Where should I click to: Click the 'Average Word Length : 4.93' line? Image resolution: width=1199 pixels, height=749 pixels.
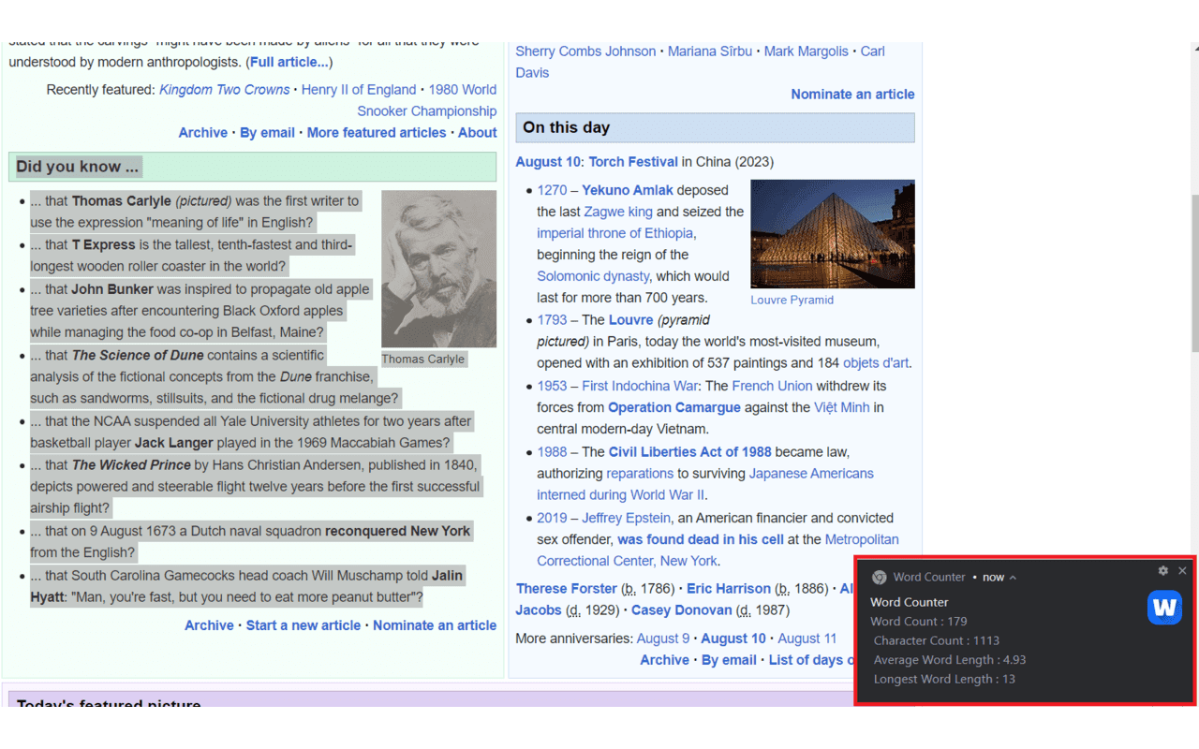point(949,659)
